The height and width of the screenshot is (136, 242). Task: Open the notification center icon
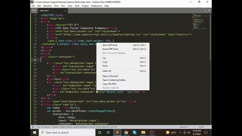tap(206, 133)
